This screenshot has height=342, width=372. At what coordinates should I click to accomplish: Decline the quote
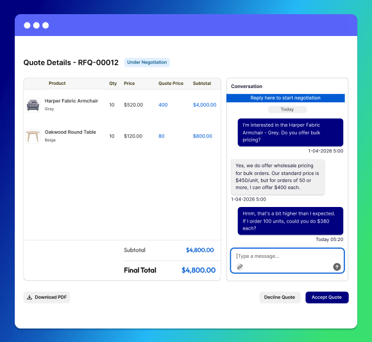280,297
